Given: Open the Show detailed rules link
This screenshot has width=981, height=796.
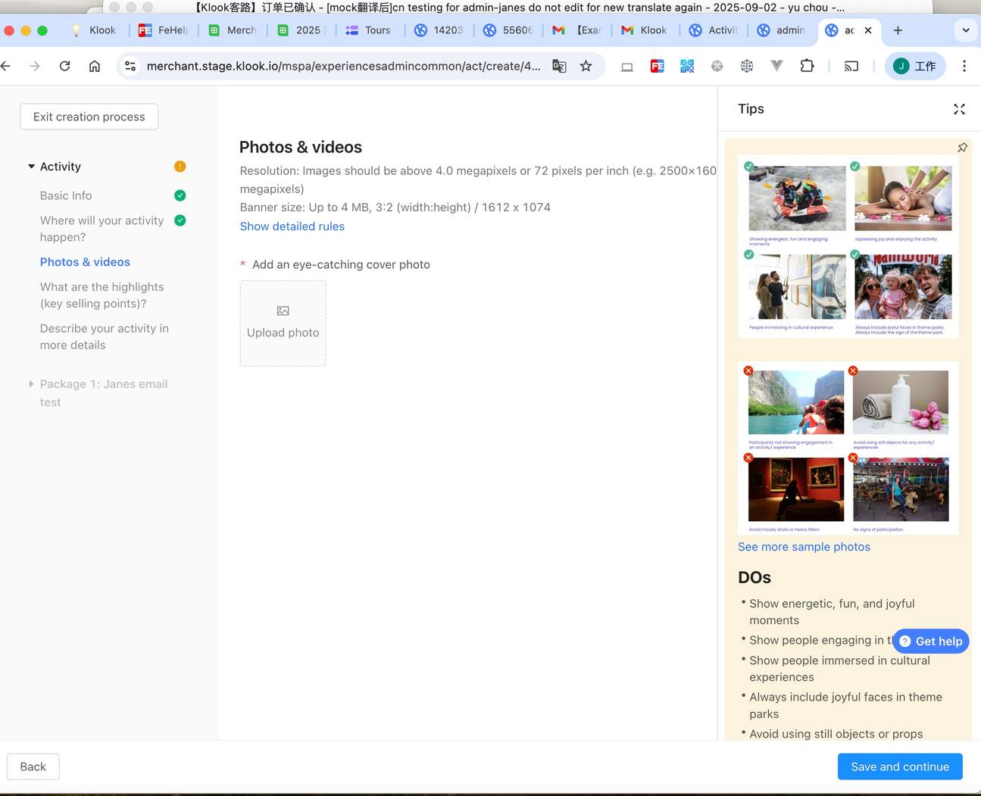Looking at the screenshot, I should point(292,226).
